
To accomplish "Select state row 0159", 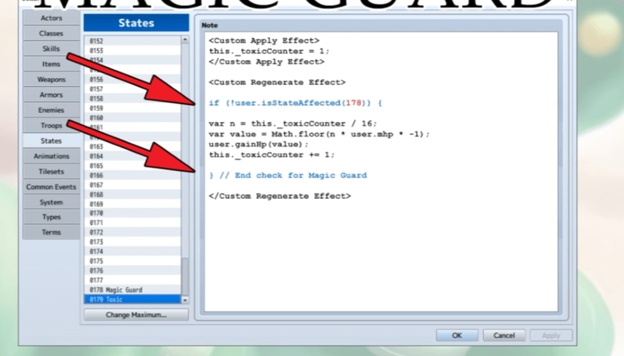I will (x=133, y=108).
